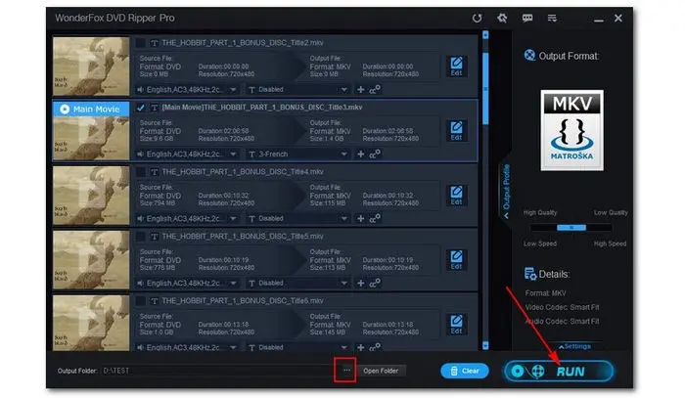
Task: Uncheck the Main Movie Title3.mkv checkbox
Action: [x=140, y=108]
